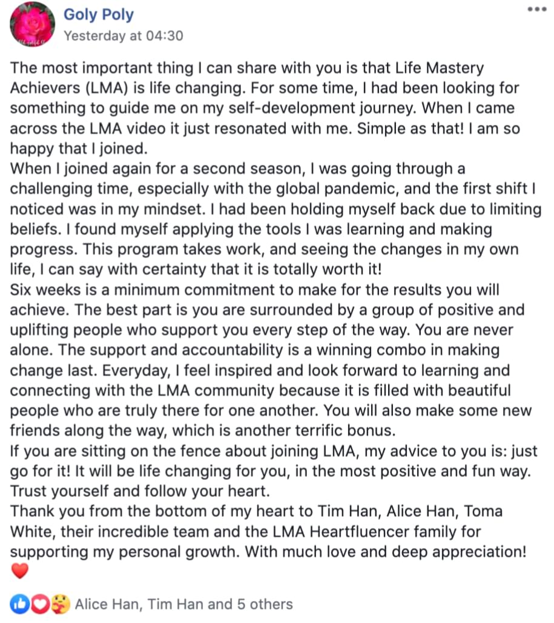Click the 'Life Mastery' text in the first line
554x623 pixels.
coord(440,68)
